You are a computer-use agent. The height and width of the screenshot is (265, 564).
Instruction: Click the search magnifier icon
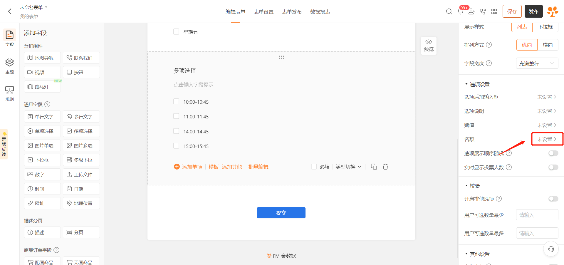coord(449,11)
